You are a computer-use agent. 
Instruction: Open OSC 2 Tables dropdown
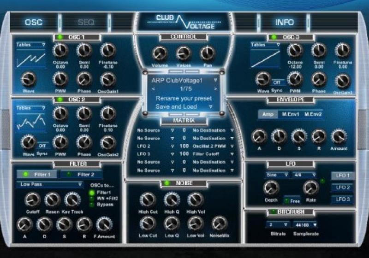pyautogui.click(x=31, y=108)
